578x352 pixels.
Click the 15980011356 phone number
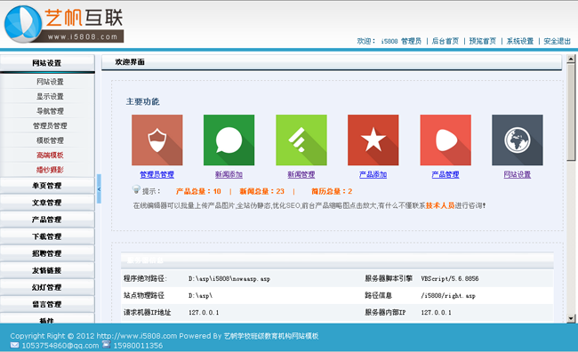[138, 346]
